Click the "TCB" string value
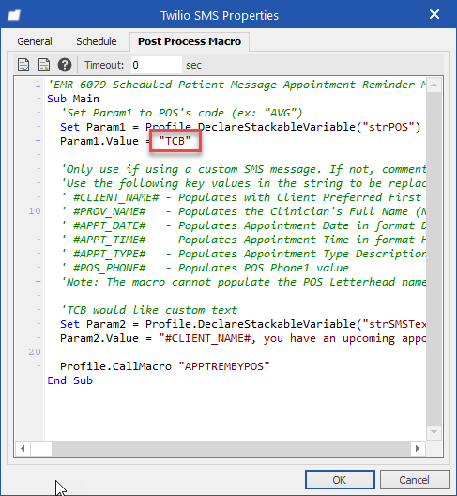The image size is (457, 496). 175,141
